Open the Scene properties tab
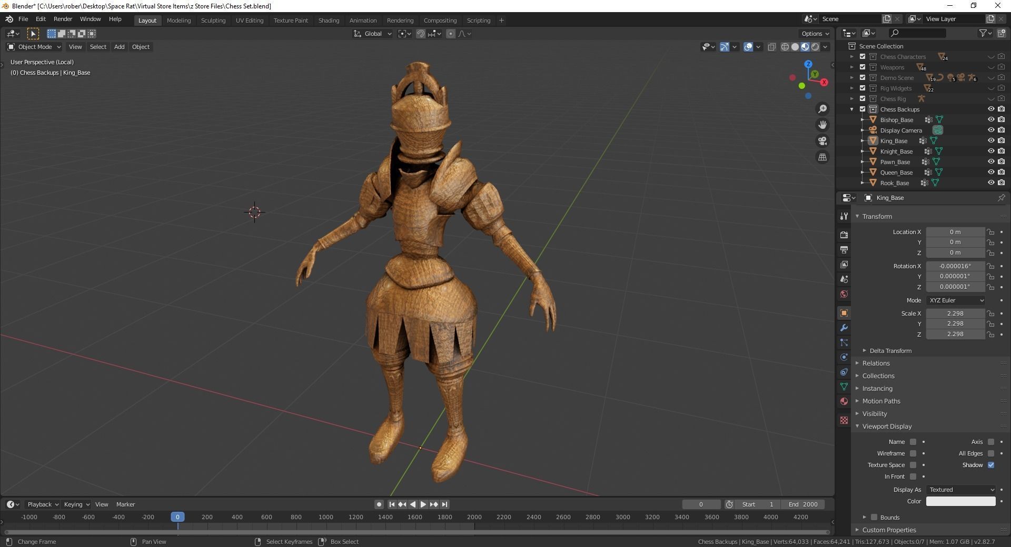1011x547 pixels. point(844,279)
